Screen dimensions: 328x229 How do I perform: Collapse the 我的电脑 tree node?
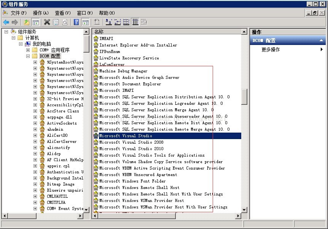21,44
